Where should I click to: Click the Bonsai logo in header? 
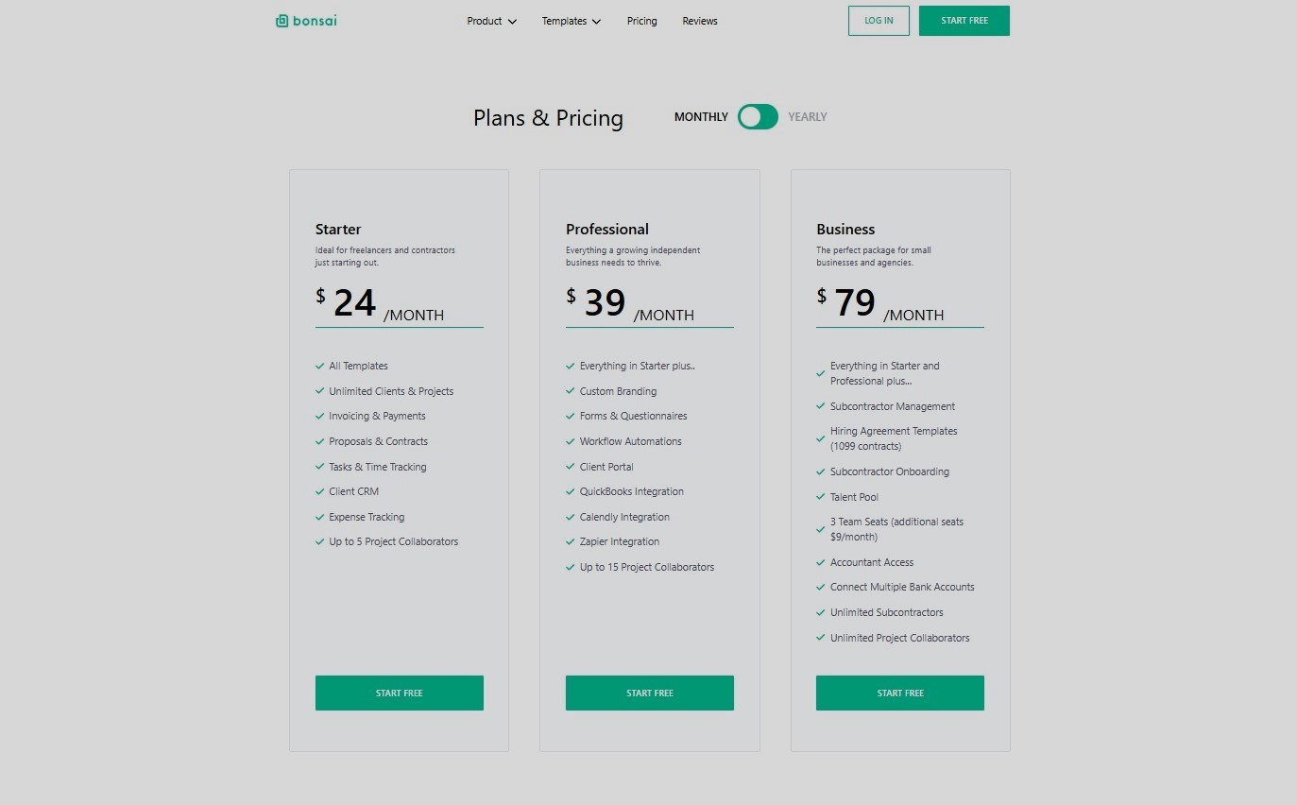pyautogui.click(x=306, y=21)
